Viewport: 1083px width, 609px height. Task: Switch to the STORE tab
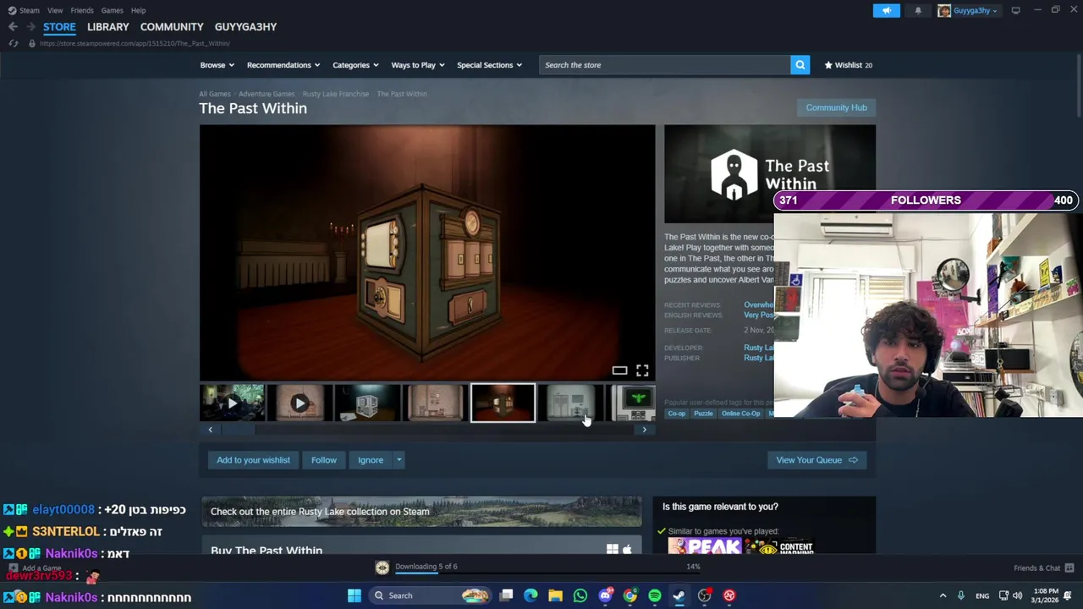point(59,27)
